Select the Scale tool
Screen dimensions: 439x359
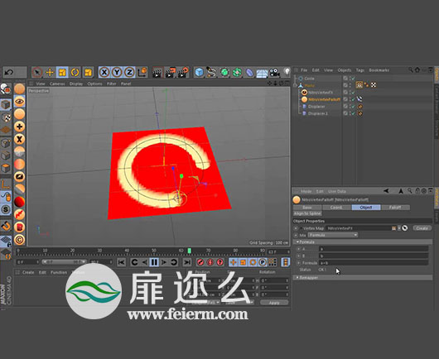pos(62,73)
